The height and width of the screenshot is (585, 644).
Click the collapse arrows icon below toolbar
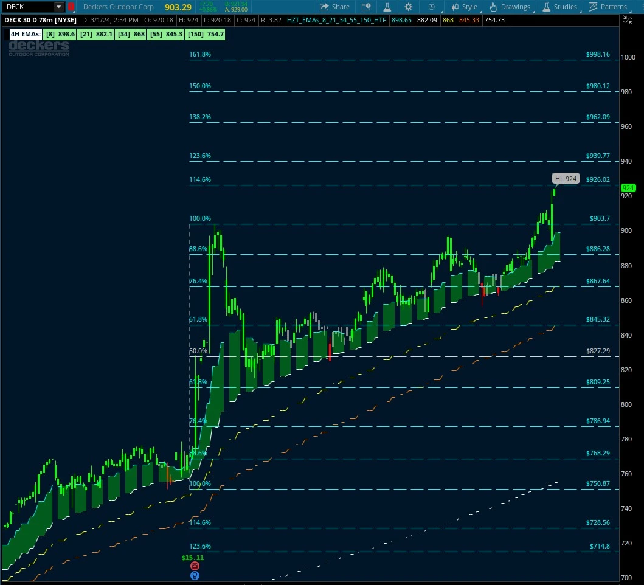[x=628, y=20]
